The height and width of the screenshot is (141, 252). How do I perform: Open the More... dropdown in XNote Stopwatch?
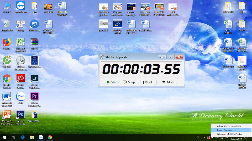(x=169, y=82)
